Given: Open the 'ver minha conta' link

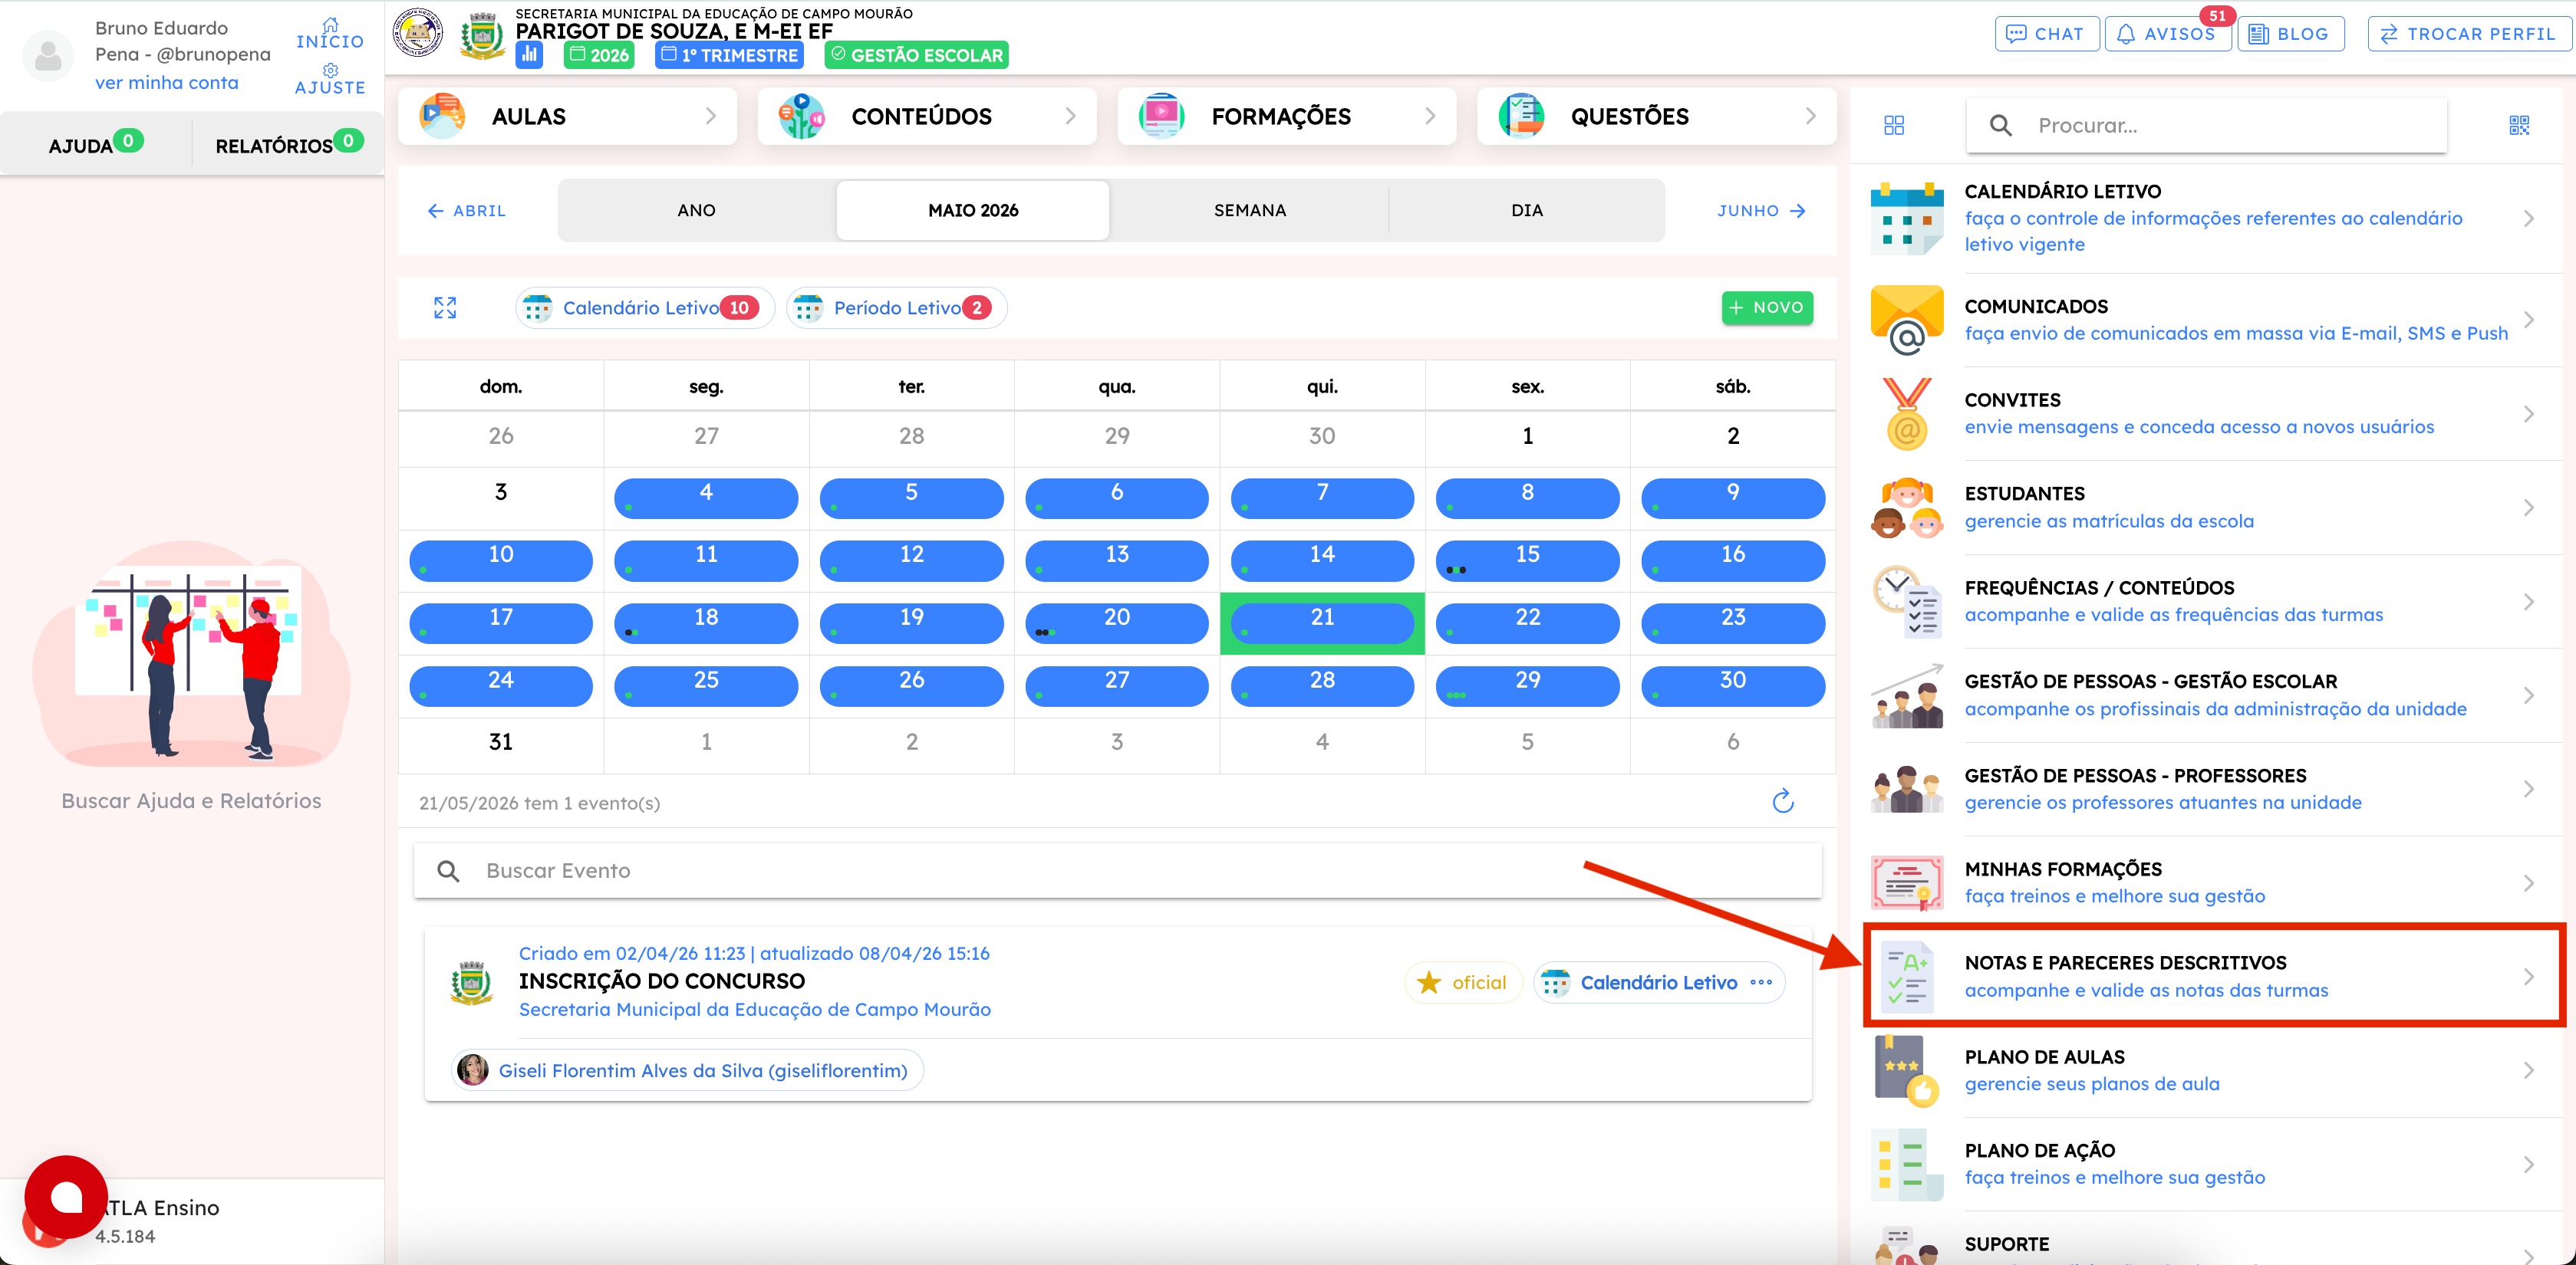Looking at the screenshot, I should pyautogui.click(x=167, y=83).
